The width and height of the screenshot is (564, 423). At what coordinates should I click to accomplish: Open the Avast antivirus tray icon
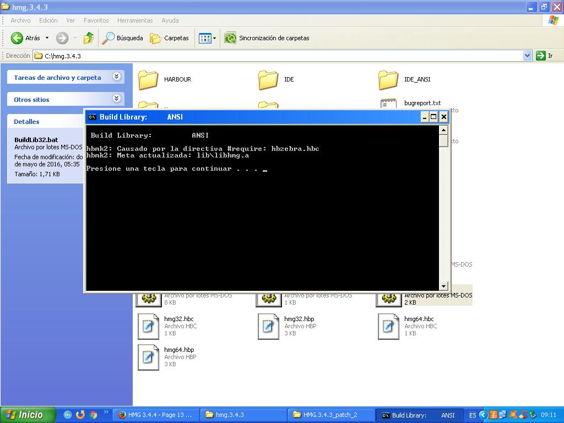click(x=513, y=415)
